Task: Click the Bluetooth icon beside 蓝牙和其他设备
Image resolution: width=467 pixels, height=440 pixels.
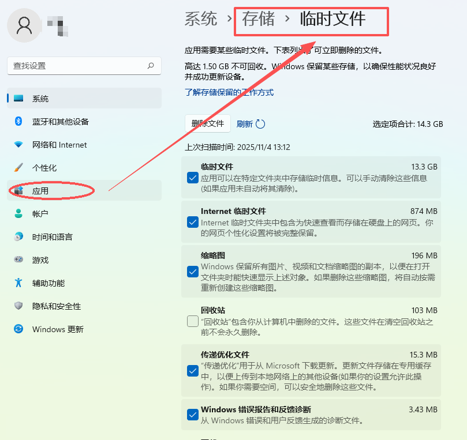Action: [x=18, y=121]
